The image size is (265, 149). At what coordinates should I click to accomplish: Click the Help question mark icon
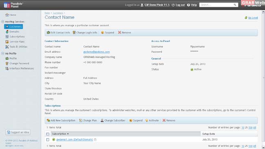point(189,5)
